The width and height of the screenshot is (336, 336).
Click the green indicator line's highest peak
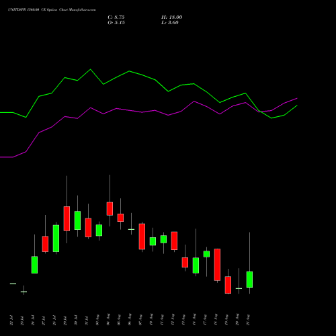tap(91, 69)
